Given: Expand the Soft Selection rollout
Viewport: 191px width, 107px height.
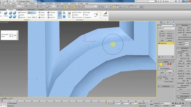Looking at the screenshot, I should 166,86.
